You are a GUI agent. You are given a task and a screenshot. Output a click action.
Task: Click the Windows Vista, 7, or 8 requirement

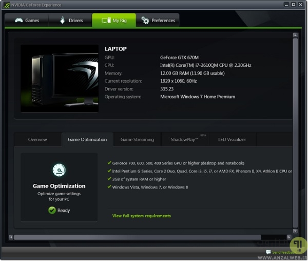[x=150, y=188]
